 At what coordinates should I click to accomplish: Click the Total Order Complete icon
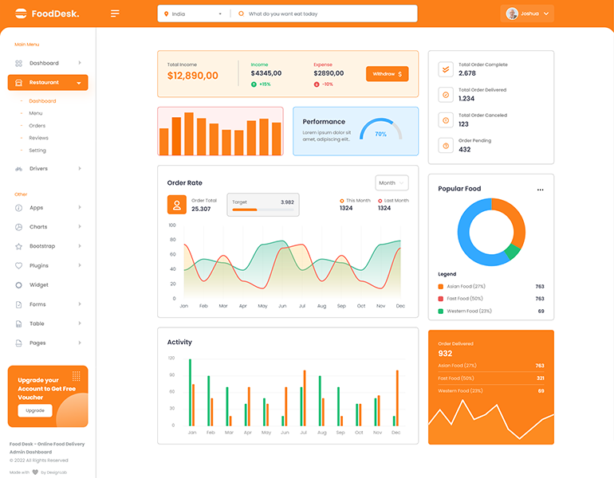point(446,69)
